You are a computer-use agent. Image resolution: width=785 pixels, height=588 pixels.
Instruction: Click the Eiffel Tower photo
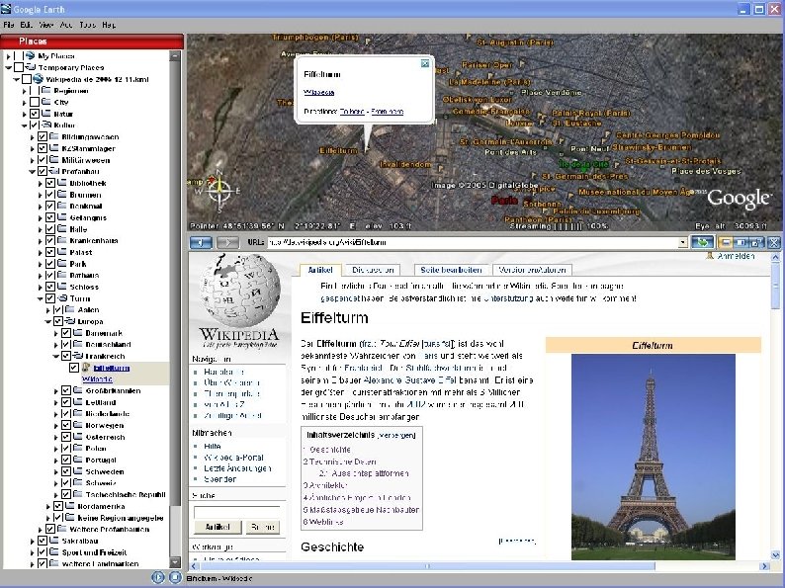pos(653,457)
